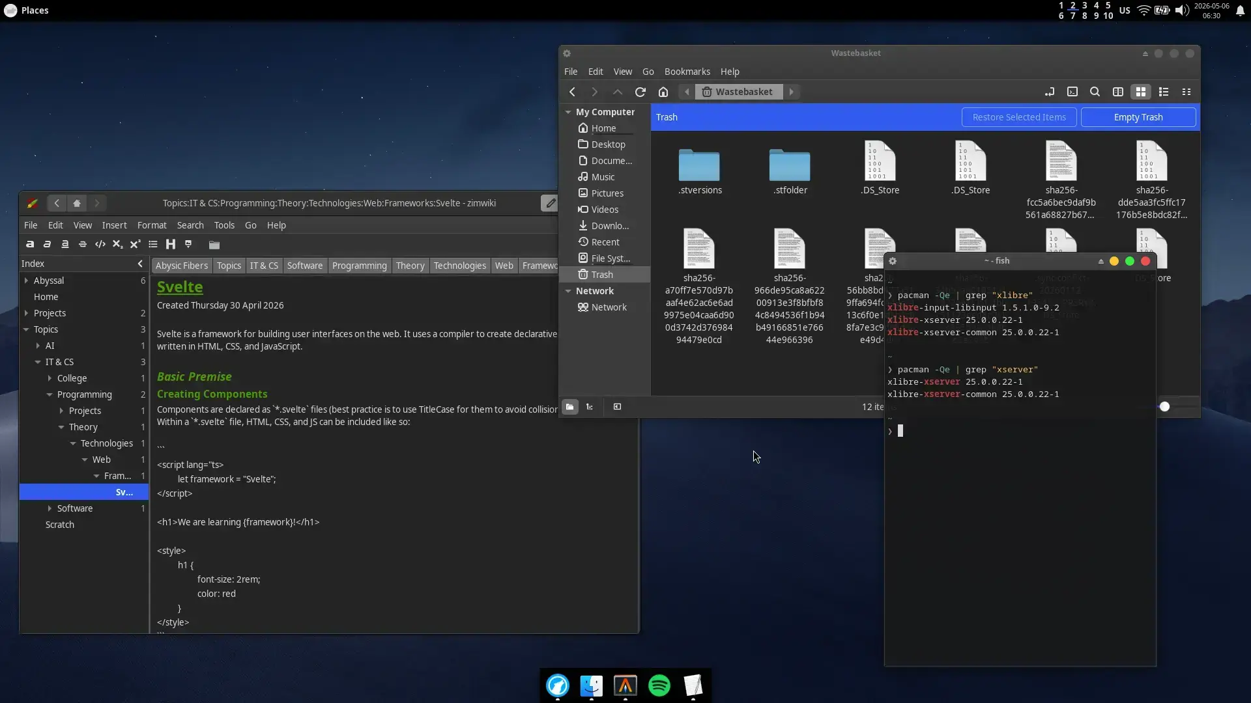Screen dimensions: 1251x703
Task: Collapse the Technologies tree item
Action: point(73,443)
